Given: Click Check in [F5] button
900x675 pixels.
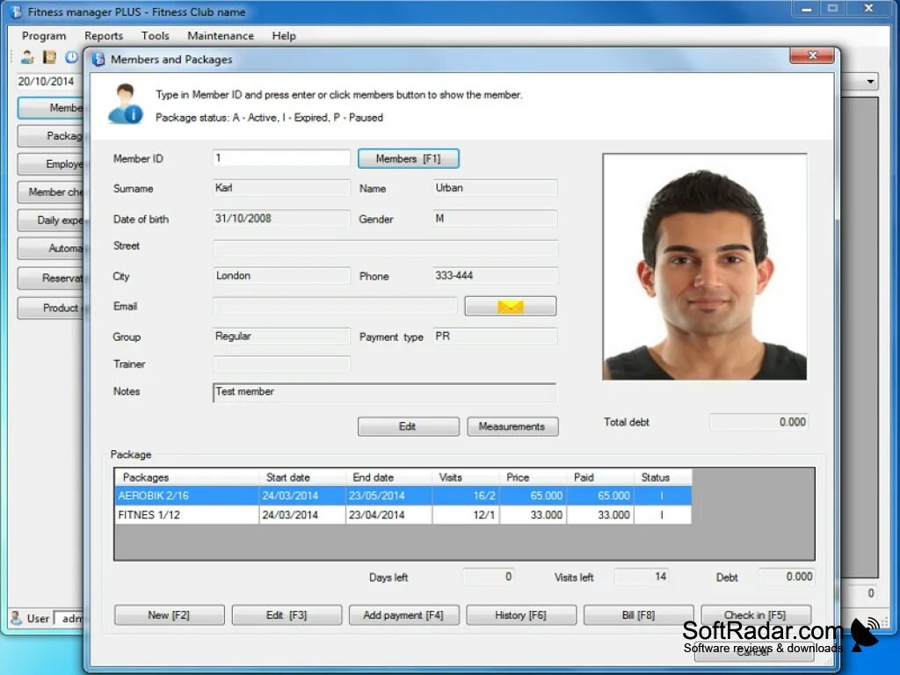Looking at the screenshot, I should coord(755,614).
